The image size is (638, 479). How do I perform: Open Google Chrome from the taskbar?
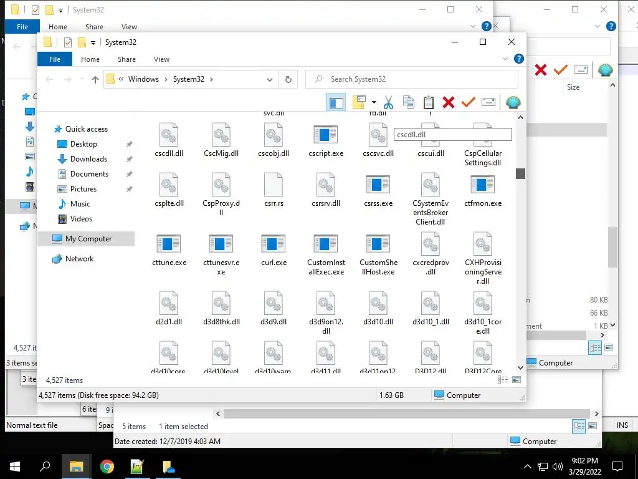pyautogui.click(x=107, y=467)
